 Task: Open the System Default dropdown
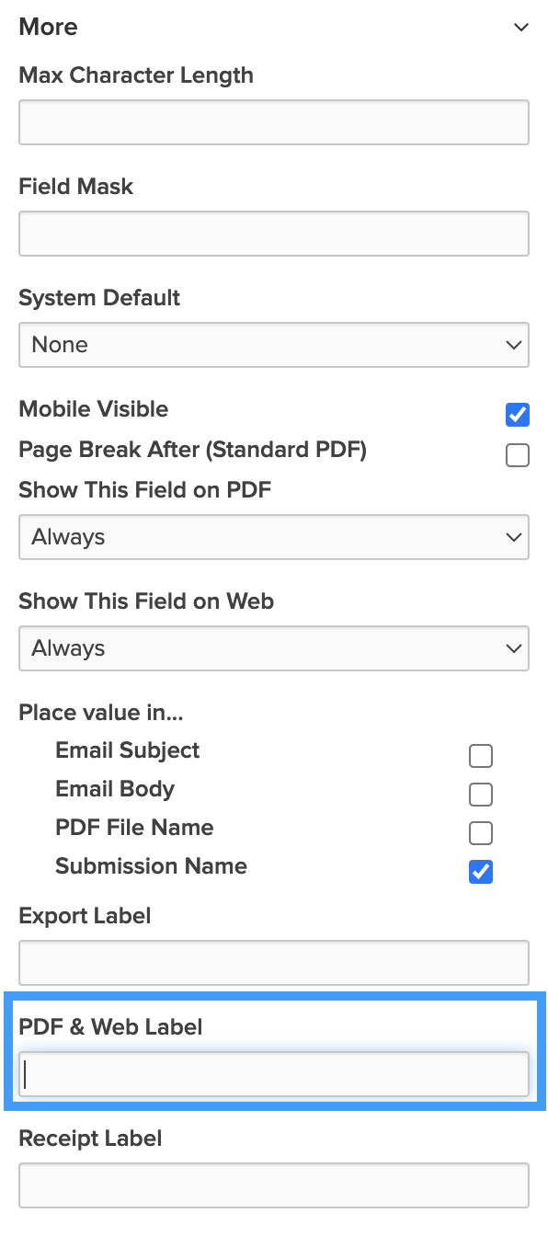point(273,345)
